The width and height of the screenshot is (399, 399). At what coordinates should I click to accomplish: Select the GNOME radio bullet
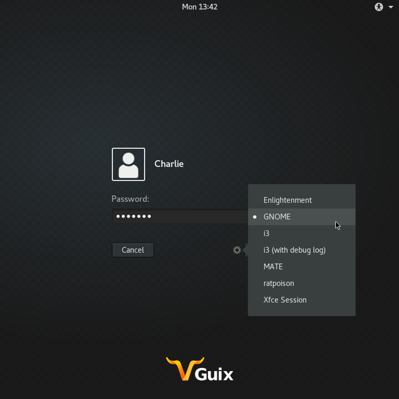tap(255, 217)
